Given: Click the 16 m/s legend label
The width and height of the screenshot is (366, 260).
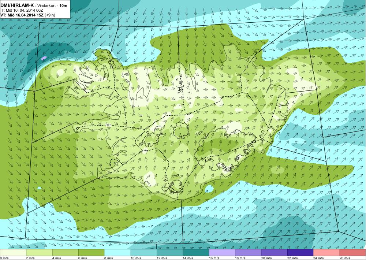Looking at the screenshot, I should (x=215, y=258).
